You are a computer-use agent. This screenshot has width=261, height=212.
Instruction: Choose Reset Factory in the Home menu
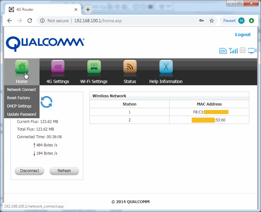(22, 98)
